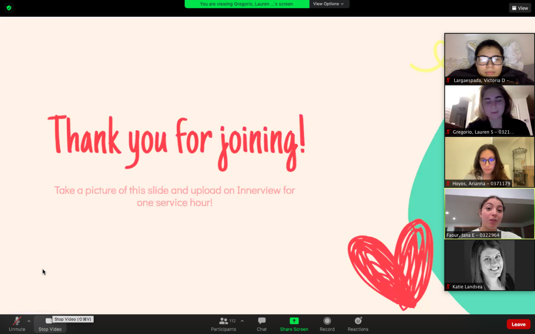The width and height of the screenshot is (535, 334).
Task: Click the 'Thank you for joining!' heading
Action: (x=176, y=142)
